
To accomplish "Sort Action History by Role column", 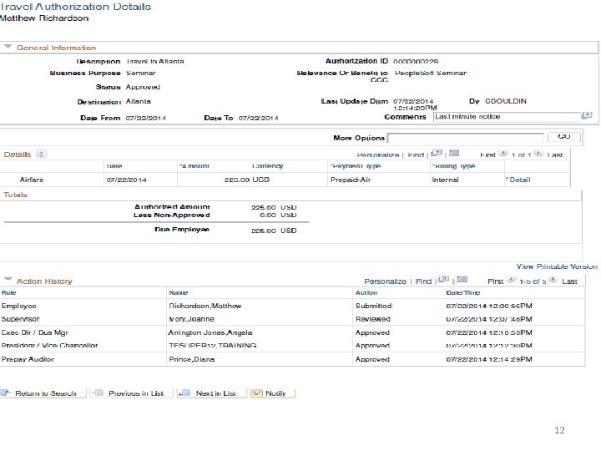I will pos(8,292).
